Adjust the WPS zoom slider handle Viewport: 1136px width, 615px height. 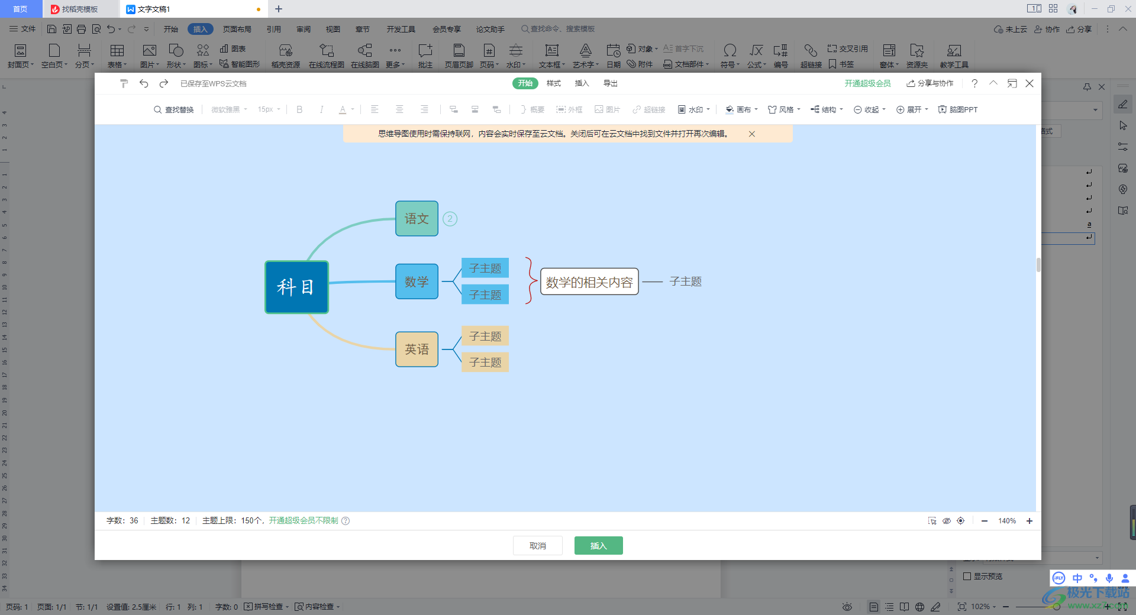(1056, 607)
